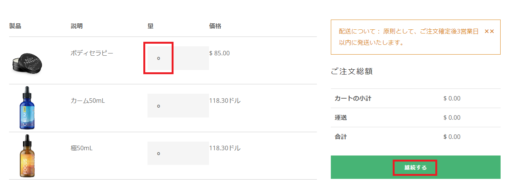
Task: Open the ボディセラピー product name
Action: click(92, 53)
